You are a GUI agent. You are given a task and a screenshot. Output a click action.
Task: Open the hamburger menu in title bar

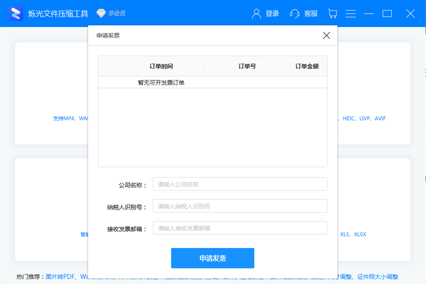click(x=350, y=13)
